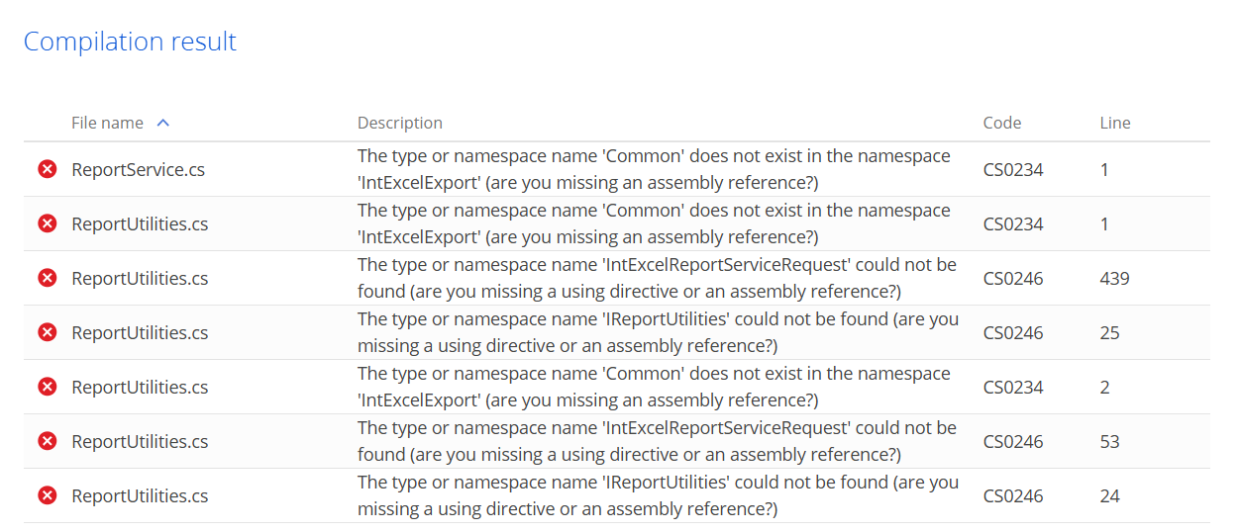Sort by File name column header

[x=107, y=123]
